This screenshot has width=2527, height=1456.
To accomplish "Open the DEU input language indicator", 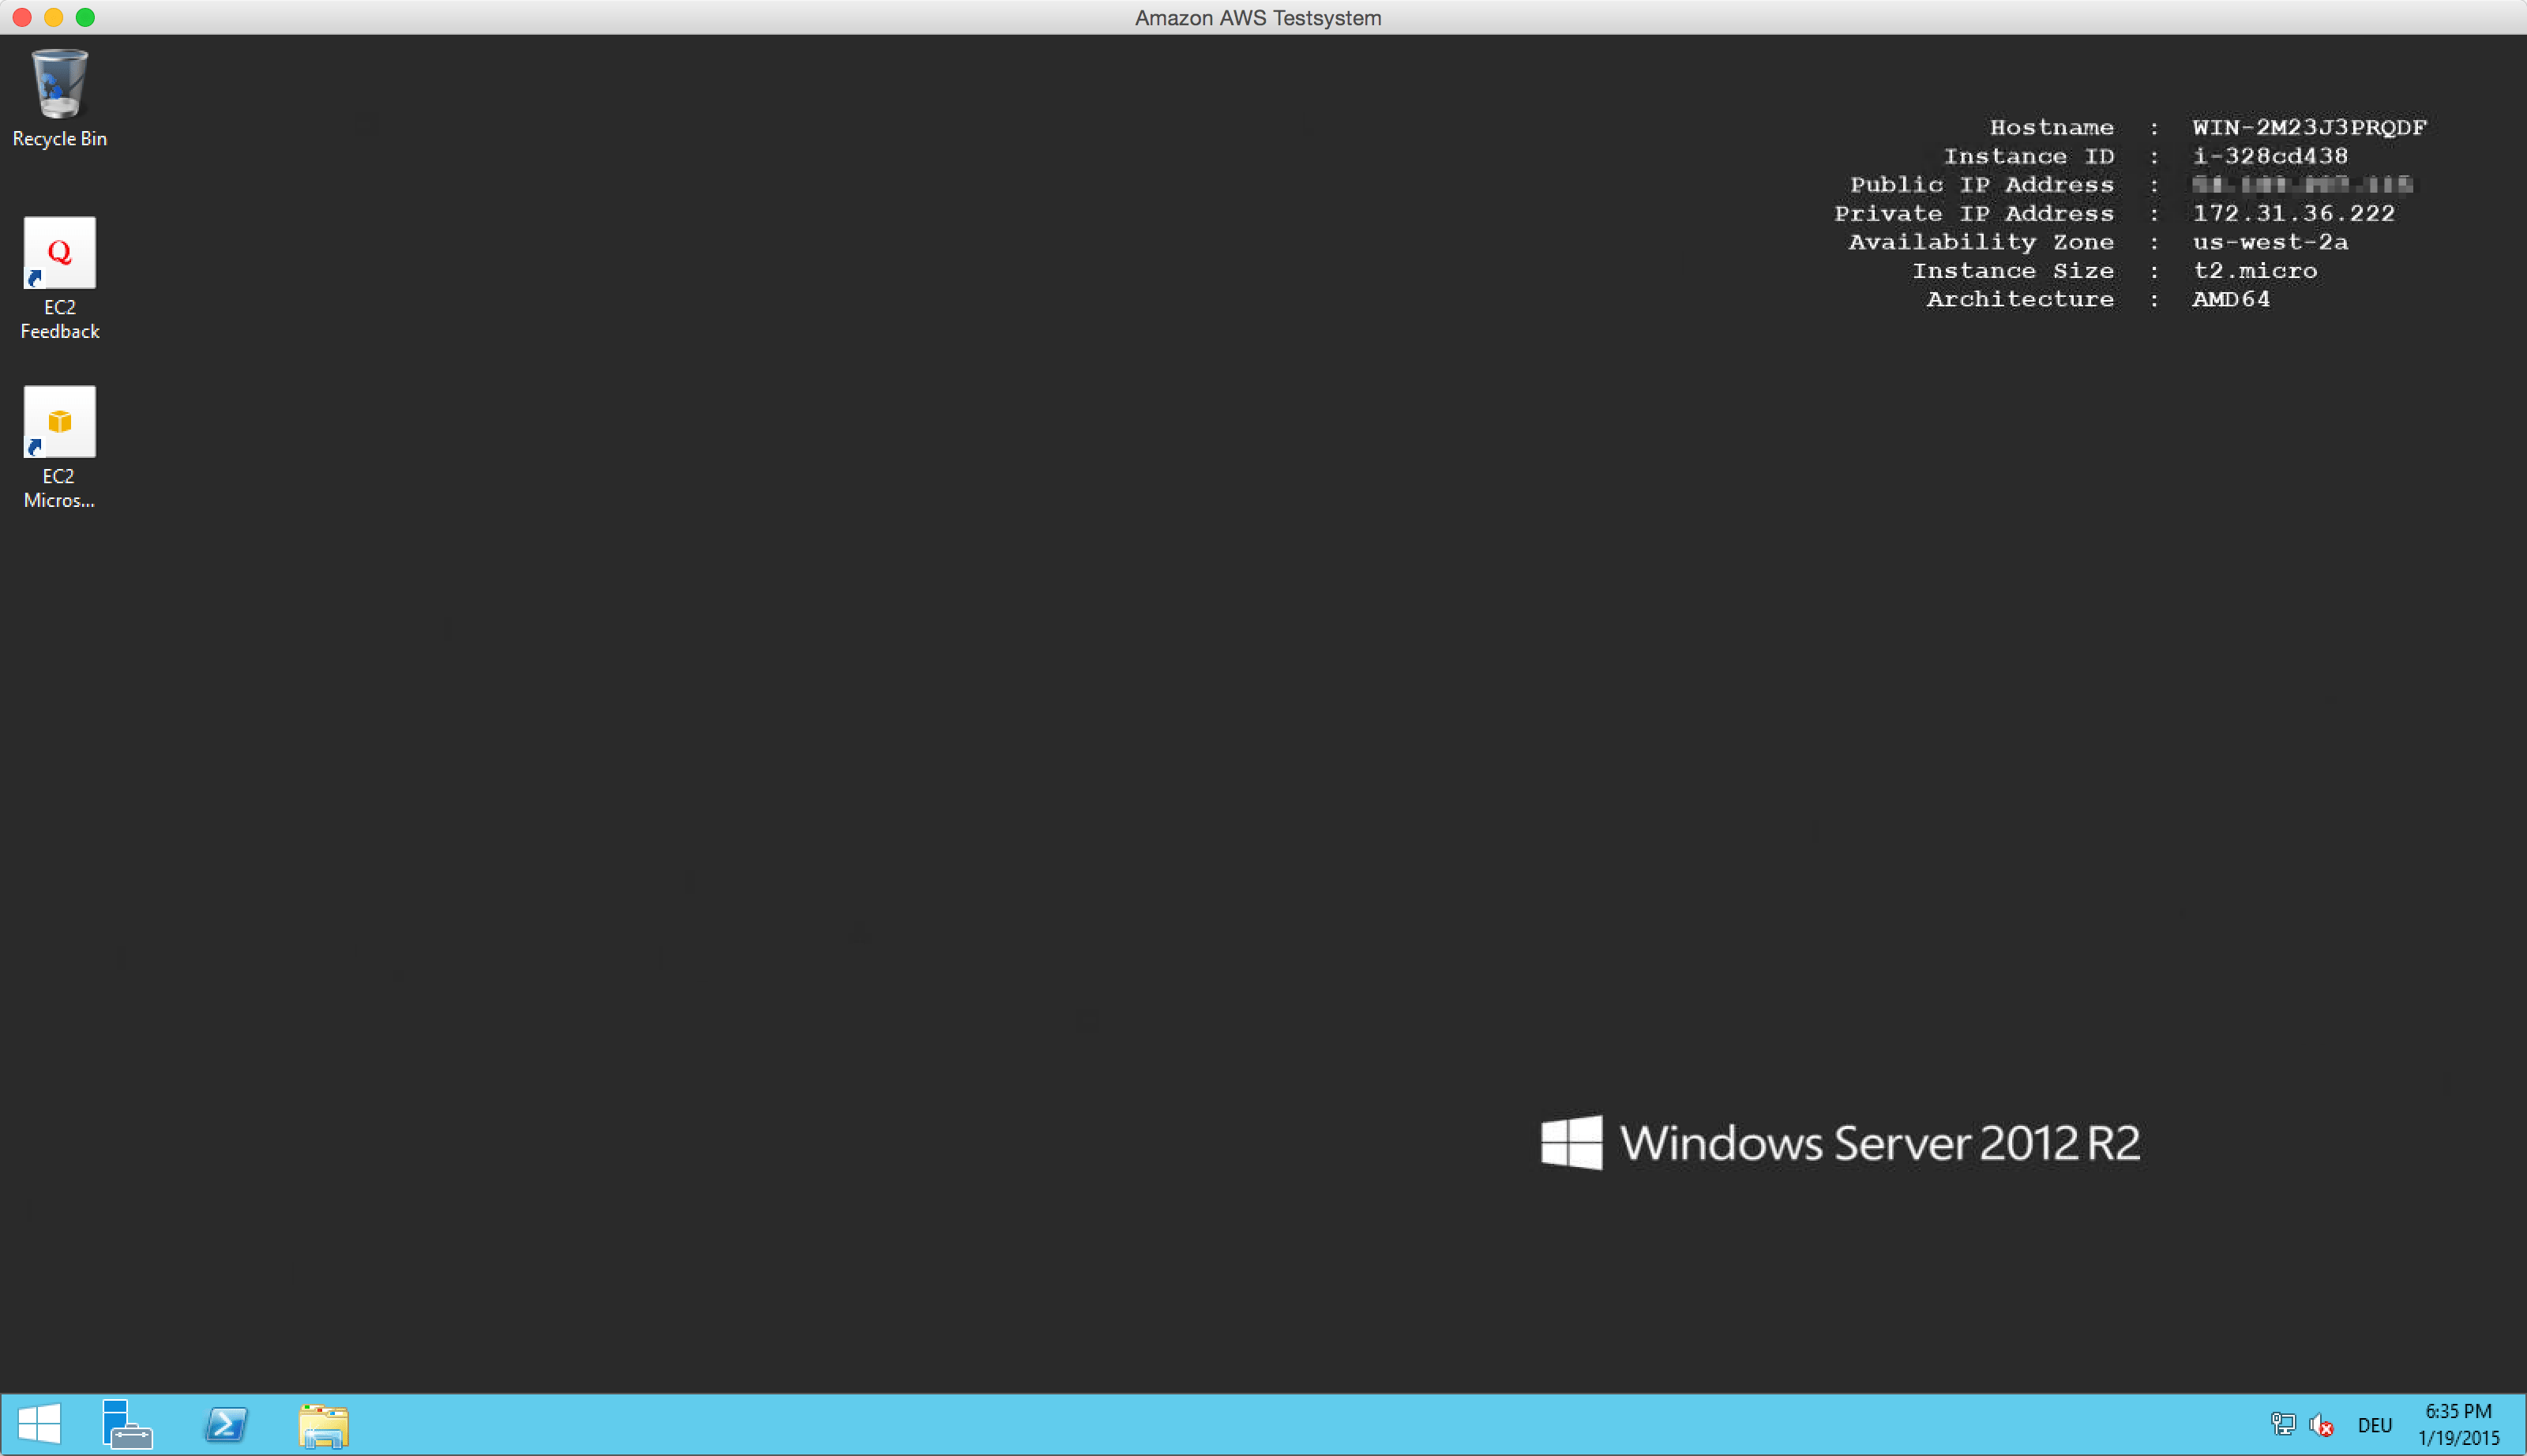I will [x=2375, y=1425].
